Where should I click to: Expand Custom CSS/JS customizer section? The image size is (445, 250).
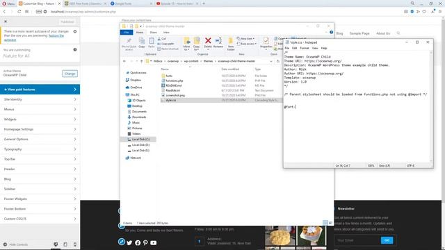[40, 219]
